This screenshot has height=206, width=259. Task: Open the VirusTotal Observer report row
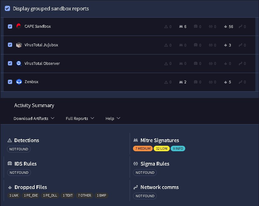pyautogui.click(x=129, y=64)
